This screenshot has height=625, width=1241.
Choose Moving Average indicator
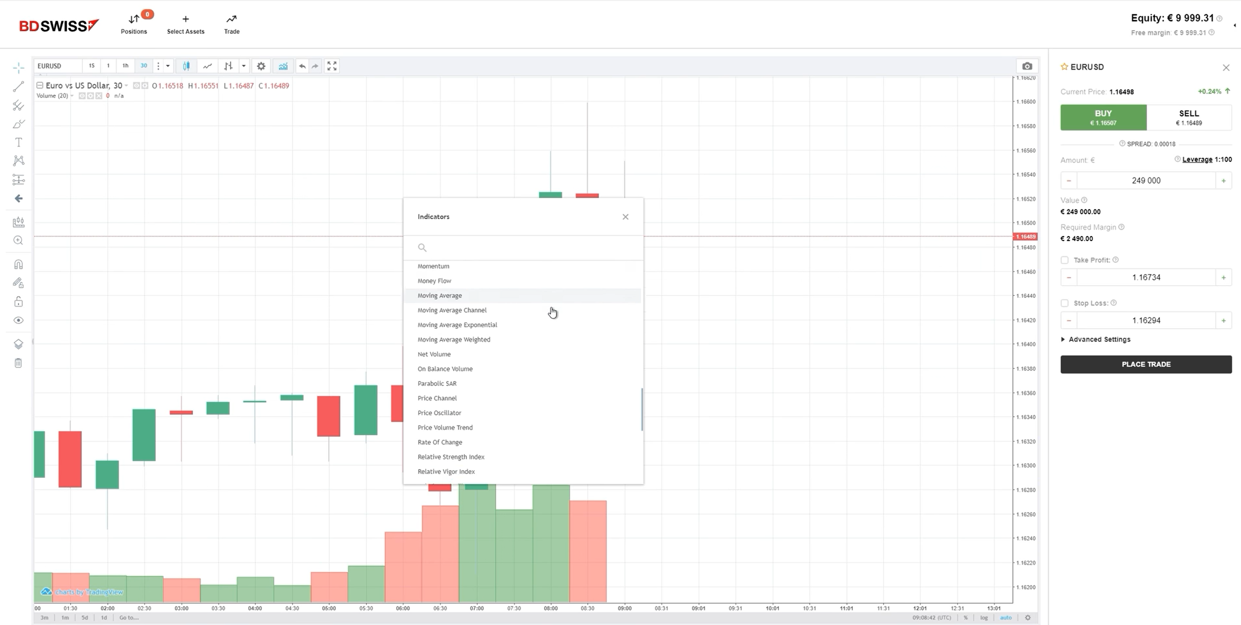click(523, 295)
